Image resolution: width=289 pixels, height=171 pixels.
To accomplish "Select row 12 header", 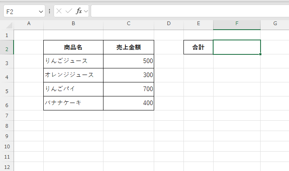I will (x=7, y=166).
